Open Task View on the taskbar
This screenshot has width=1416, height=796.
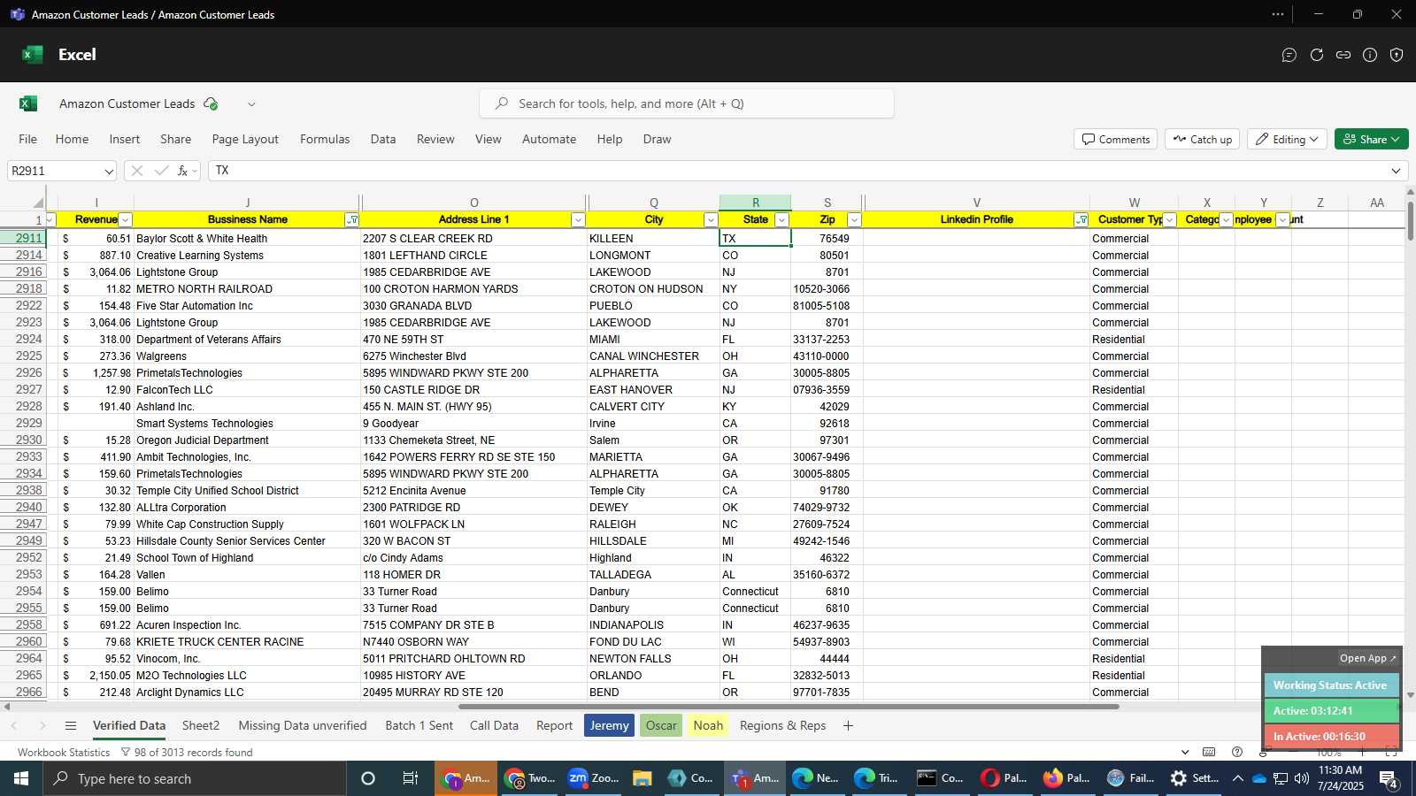[x=410, y=778]
